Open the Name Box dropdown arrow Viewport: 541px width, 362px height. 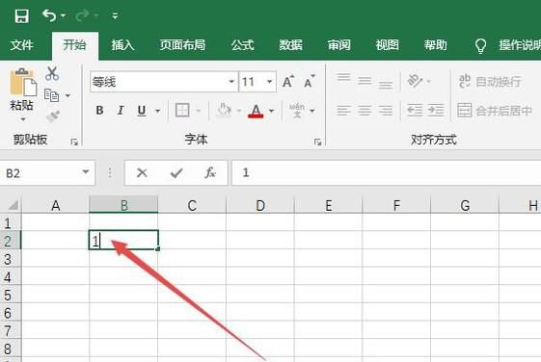tap(86, 172)
